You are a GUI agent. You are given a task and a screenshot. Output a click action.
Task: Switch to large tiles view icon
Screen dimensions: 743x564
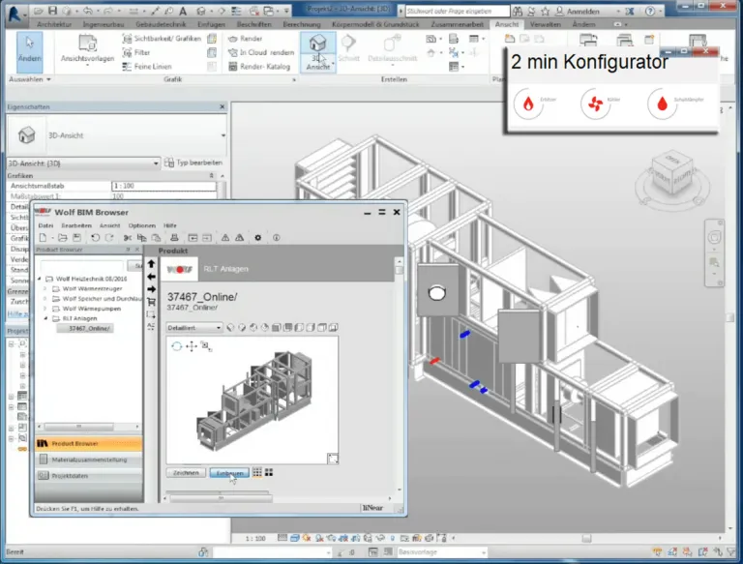coord(269,472)
